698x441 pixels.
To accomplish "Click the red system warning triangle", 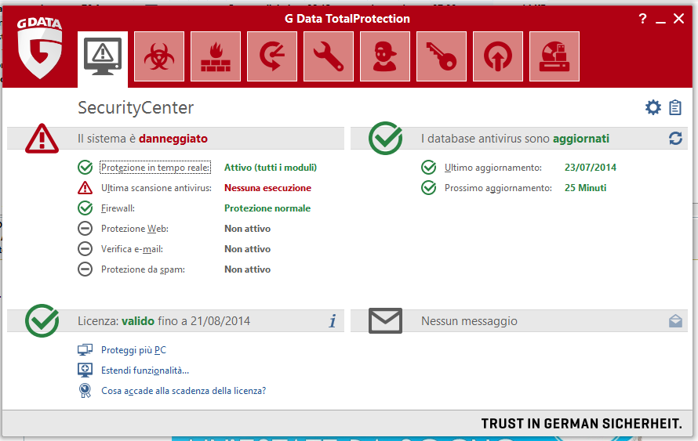I will [x=42, y=139].
